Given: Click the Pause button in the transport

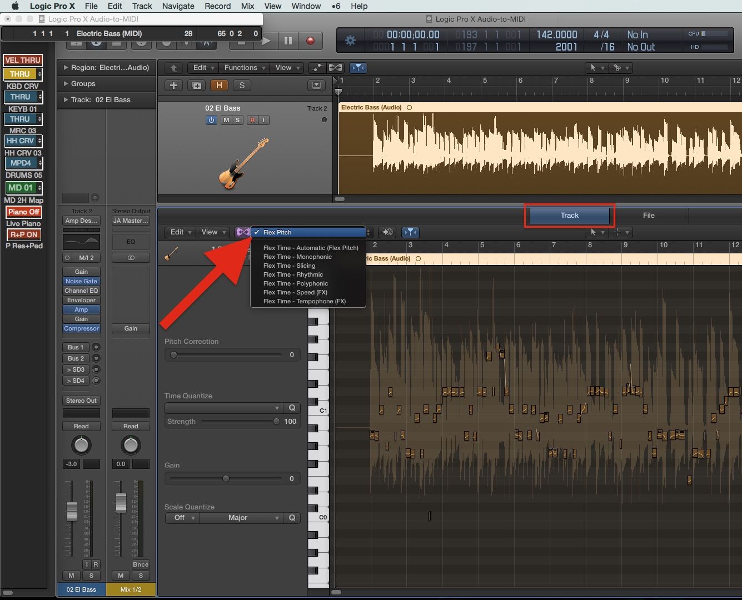Looking at the screenshot, I should pyautogui.click(x=288, y=41).
